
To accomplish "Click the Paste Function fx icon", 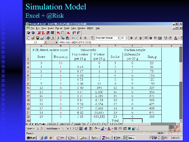I will 85,38.
